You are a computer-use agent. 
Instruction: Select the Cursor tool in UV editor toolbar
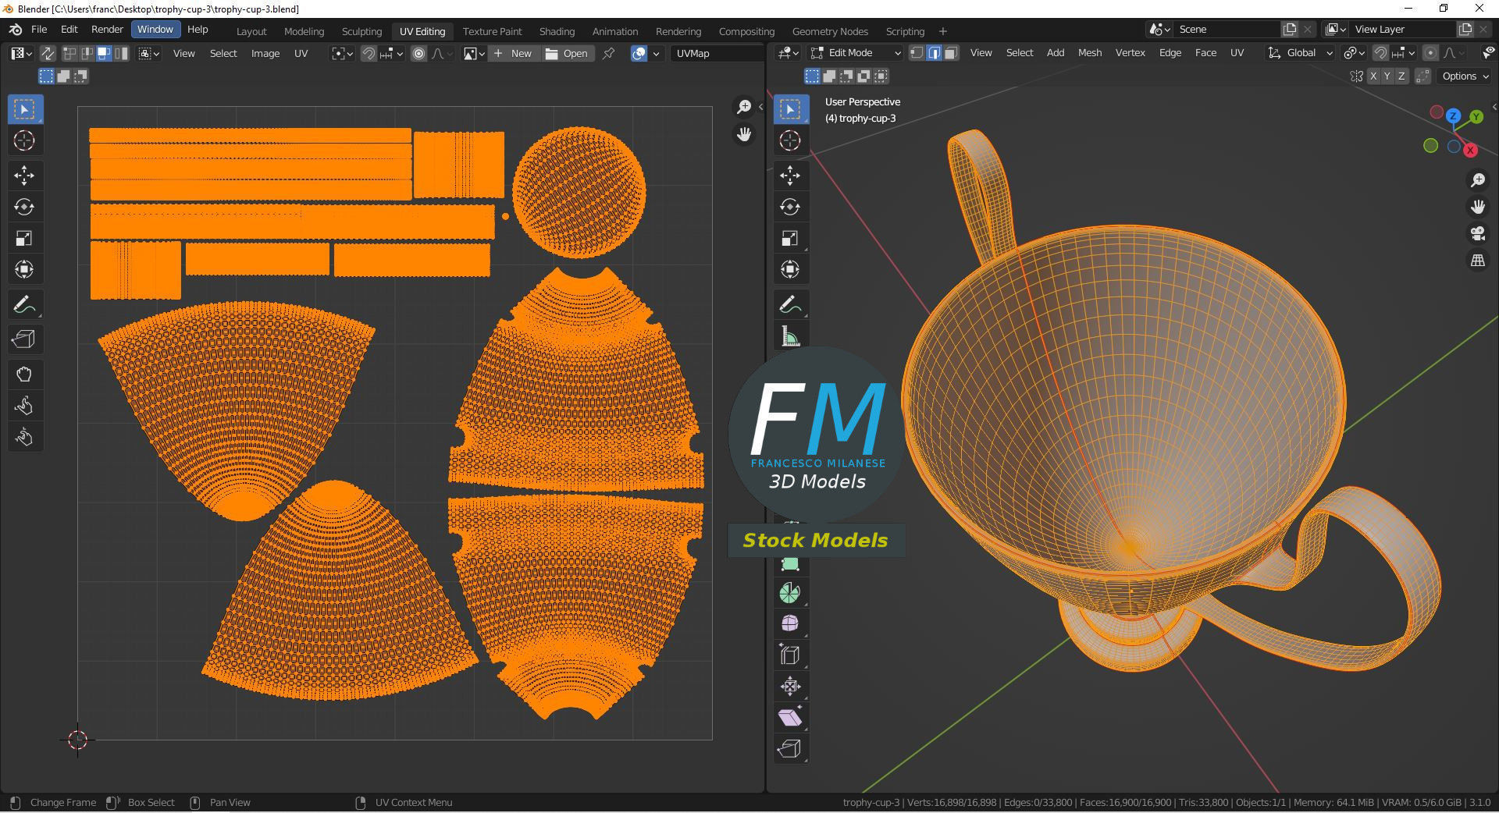pos(24,140)
